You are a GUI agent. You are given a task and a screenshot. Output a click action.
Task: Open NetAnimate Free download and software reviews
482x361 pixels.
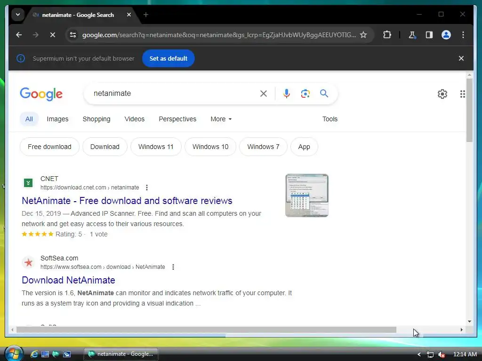[127, 201]
